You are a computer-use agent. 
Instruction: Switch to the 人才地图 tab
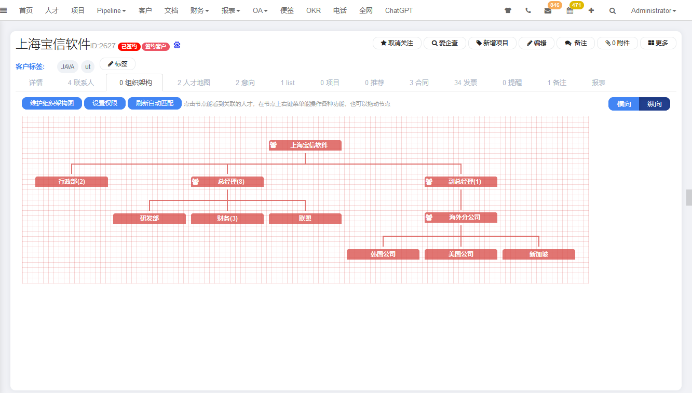[x=193, y=82]
